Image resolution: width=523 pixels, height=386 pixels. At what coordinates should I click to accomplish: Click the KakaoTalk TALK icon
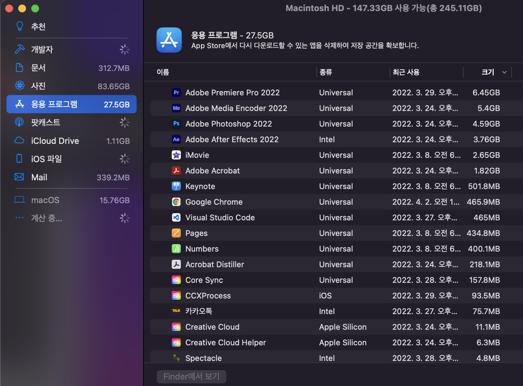coord(176,311)
